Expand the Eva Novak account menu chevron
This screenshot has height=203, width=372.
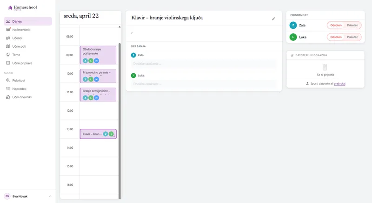pos(50,196)
